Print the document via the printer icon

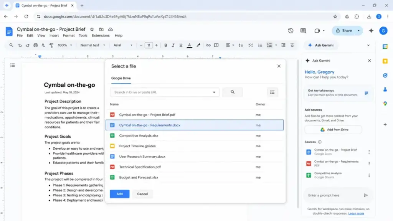tap(36, 45)
